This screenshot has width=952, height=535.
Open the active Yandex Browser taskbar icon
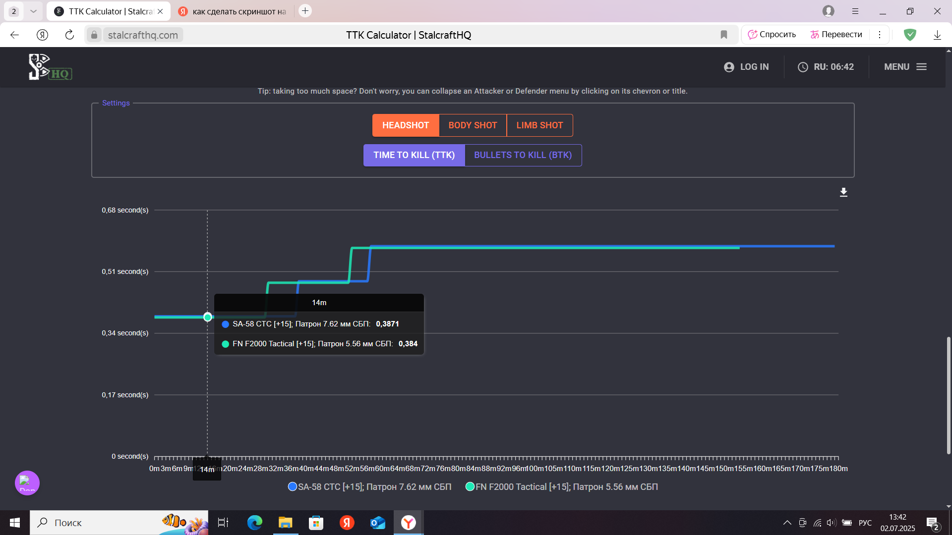click(409, 523)
